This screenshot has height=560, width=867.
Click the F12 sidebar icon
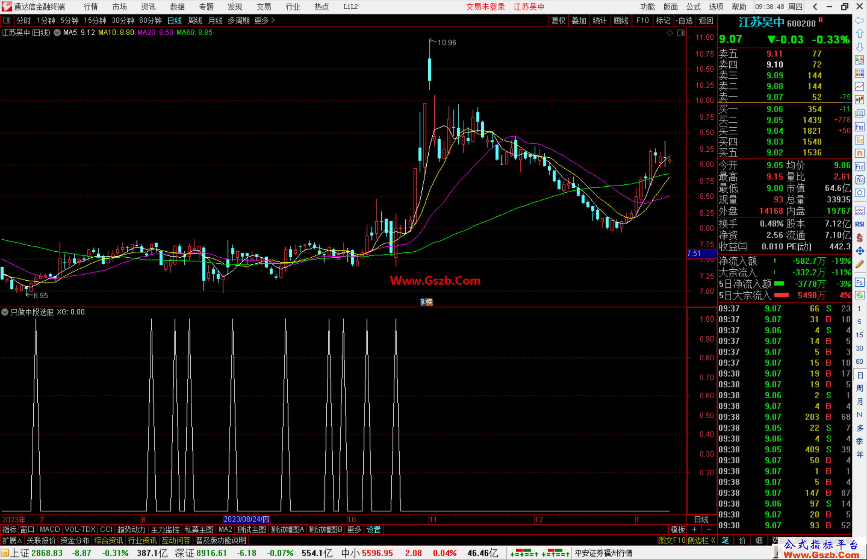[859, 167]
